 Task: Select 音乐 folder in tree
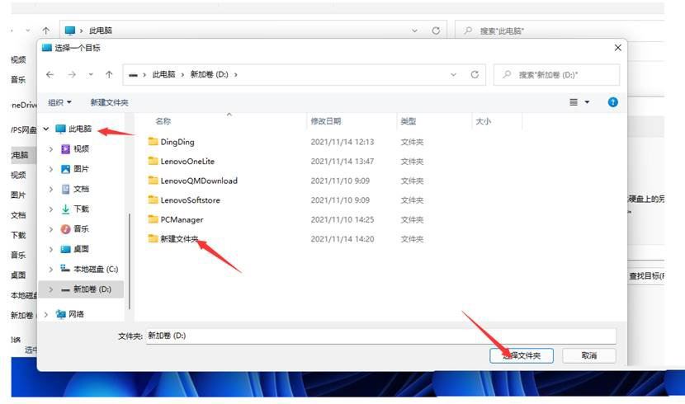click(x=81, y=229)
